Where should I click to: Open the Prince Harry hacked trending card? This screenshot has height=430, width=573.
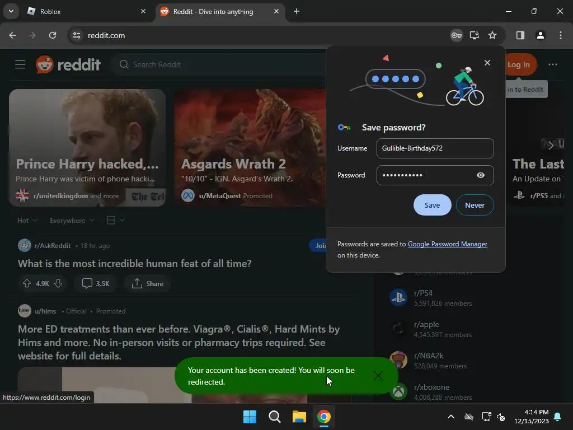click(87, 148)
